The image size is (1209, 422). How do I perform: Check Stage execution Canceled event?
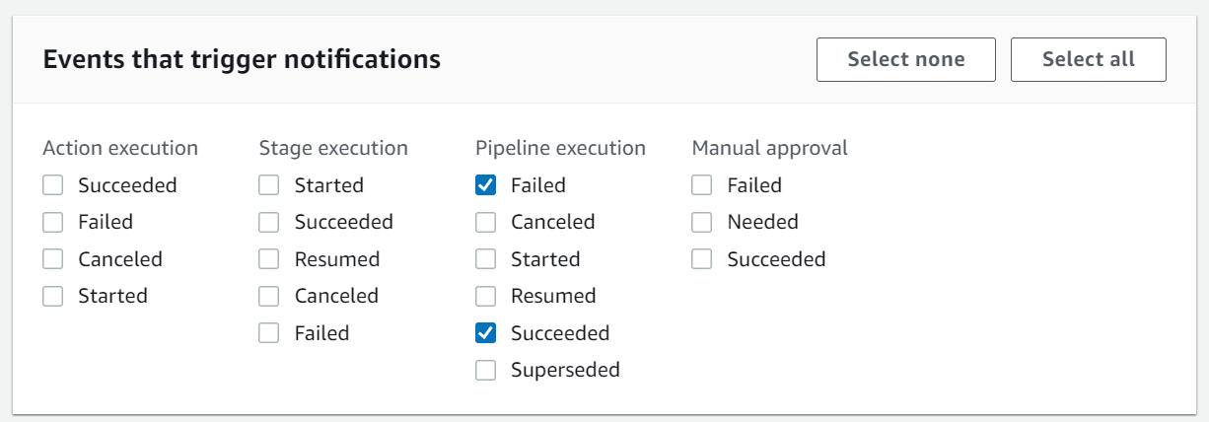pyautogui.click(x=269, y=296)
